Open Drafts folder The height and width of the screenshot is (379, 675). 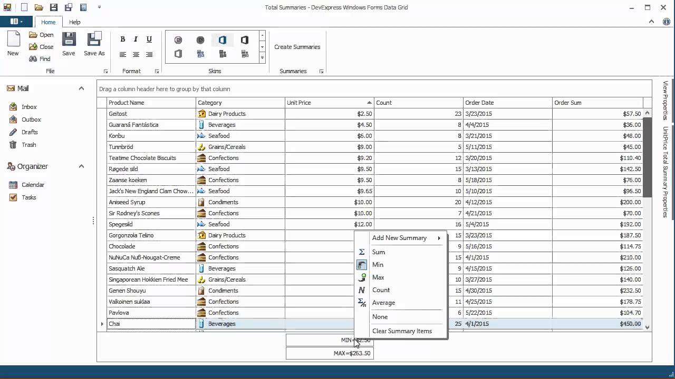click(30, 132)
